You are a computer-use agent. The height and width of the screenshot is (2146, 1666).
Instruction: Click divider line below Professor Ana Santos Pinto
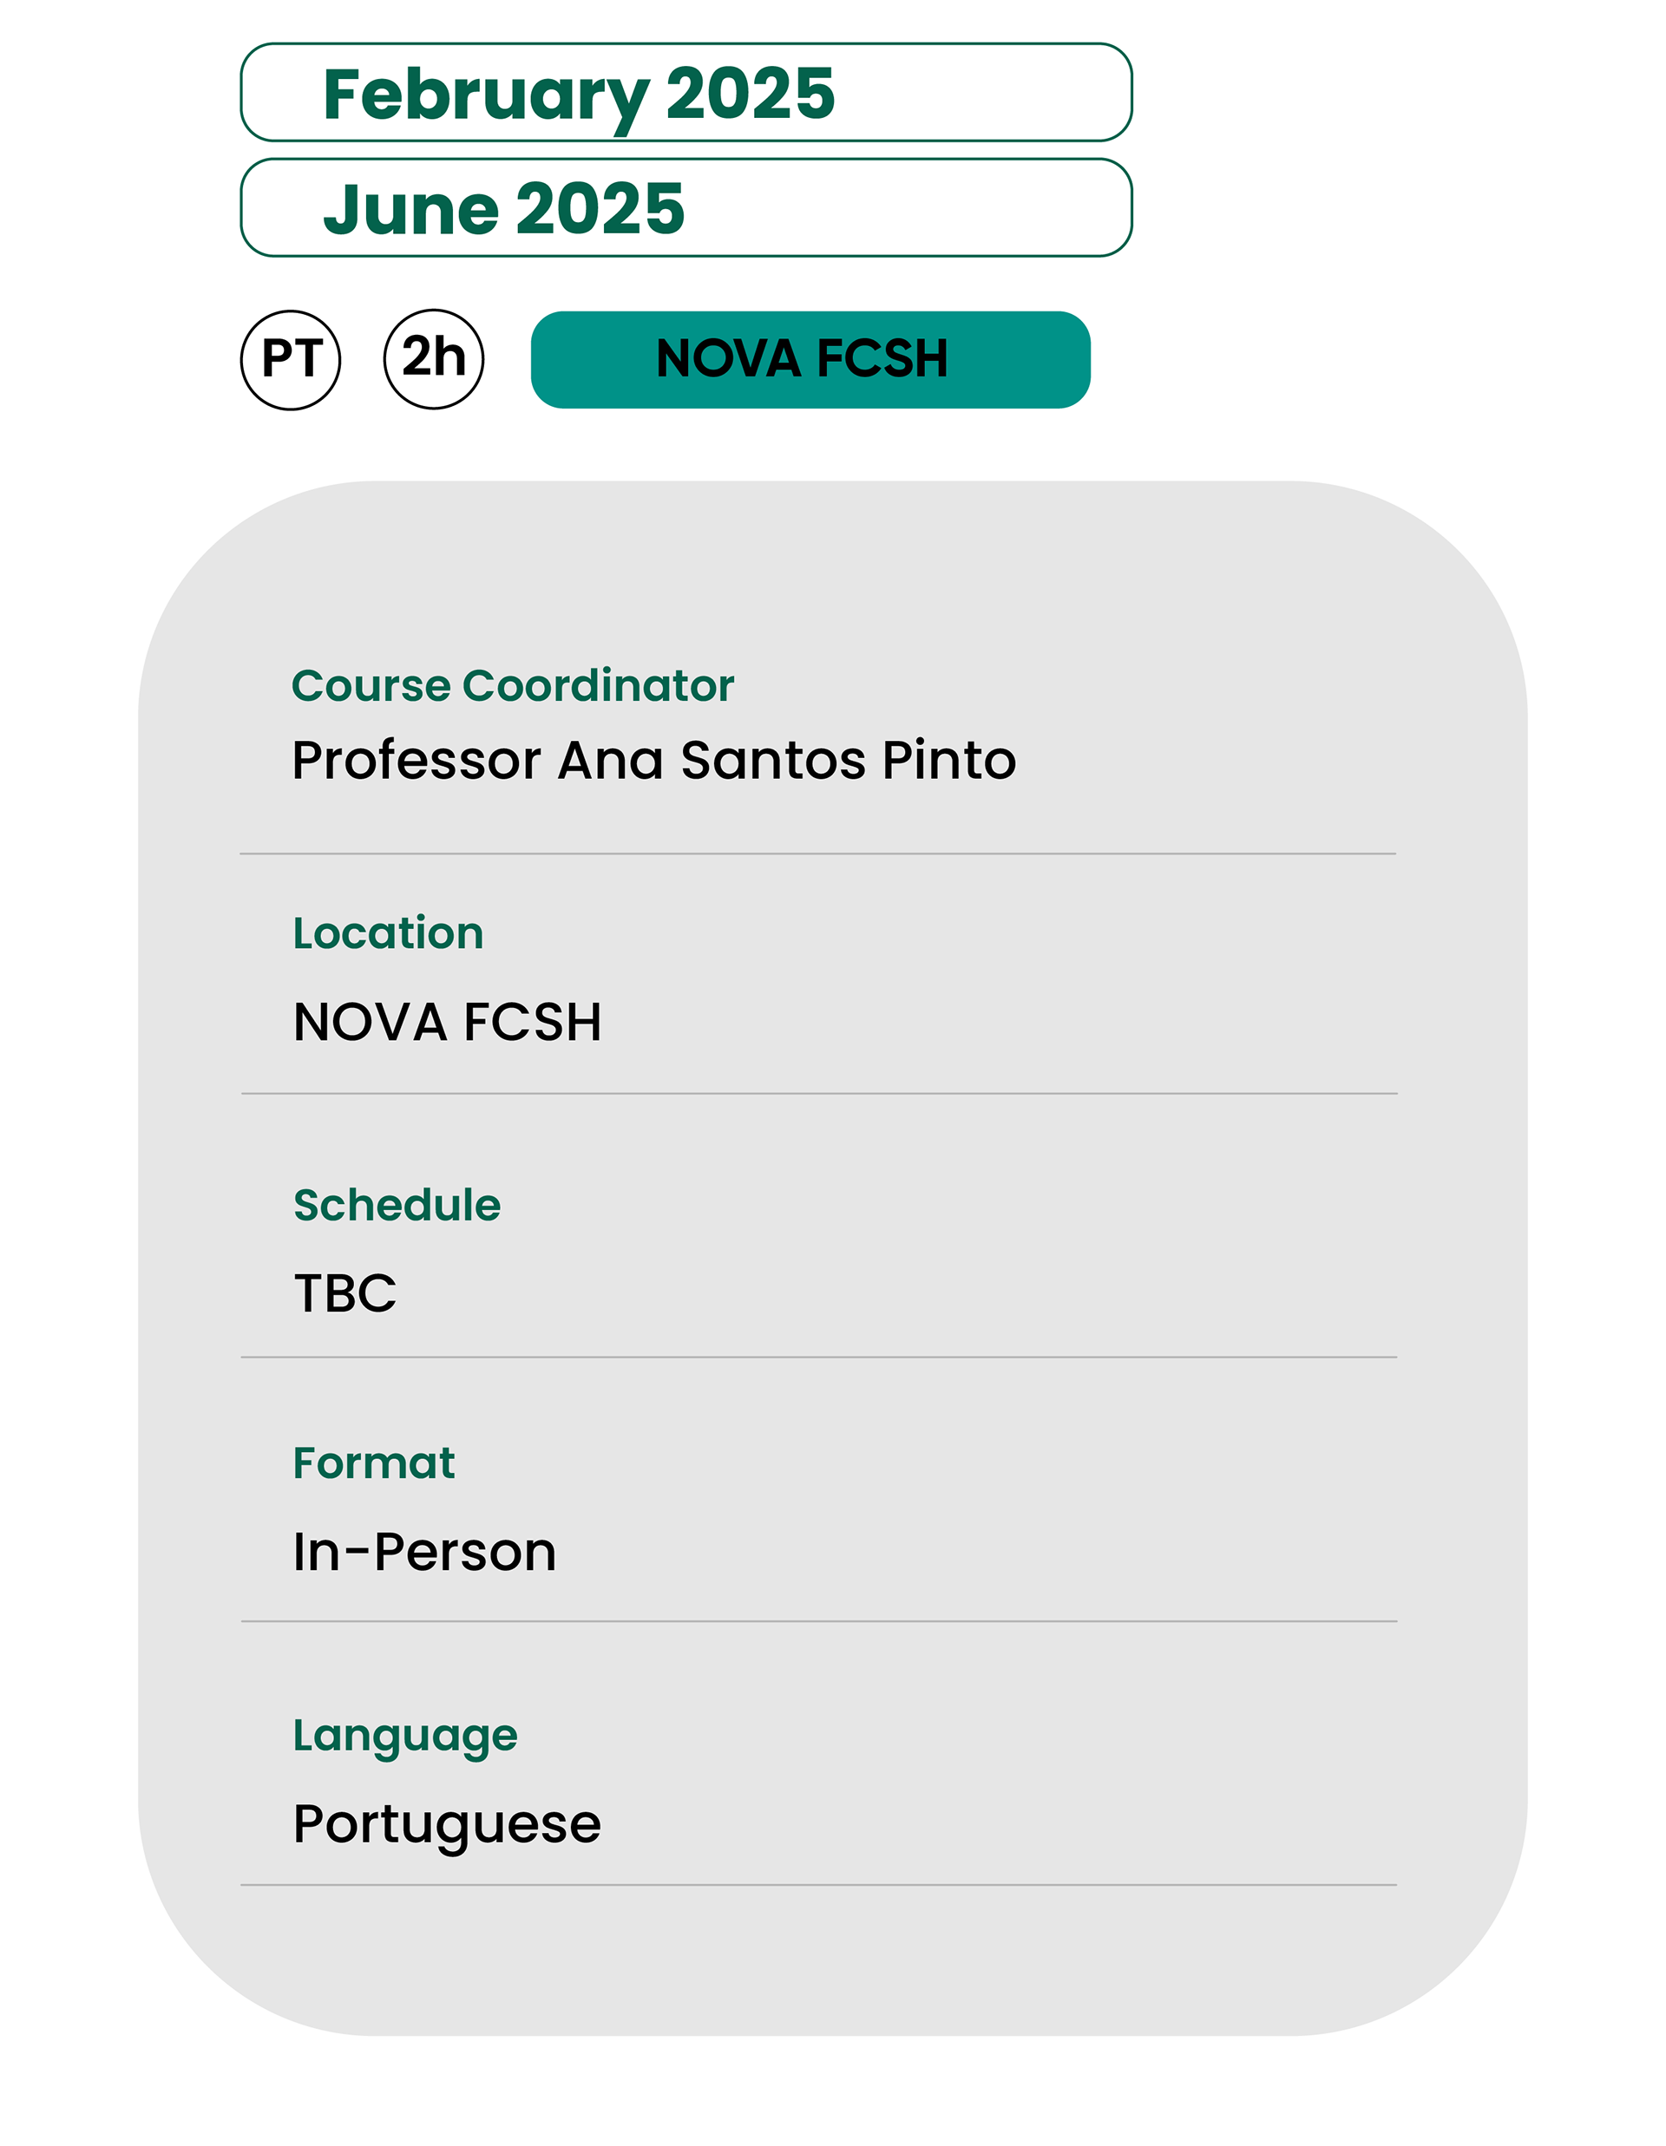(817, 854)
